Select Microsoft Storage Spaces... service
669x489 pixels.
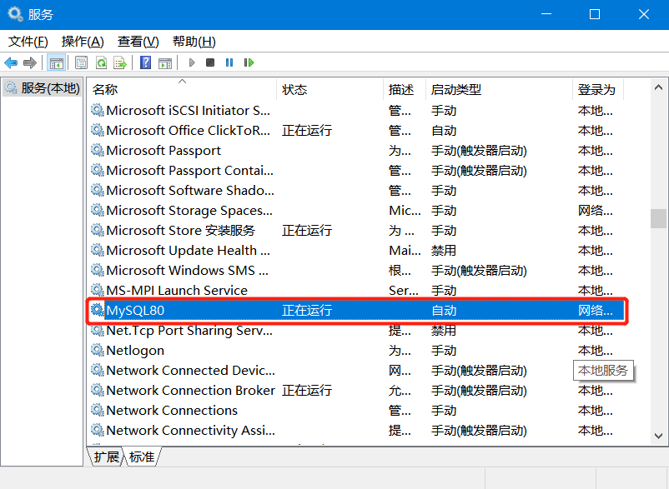pyautogui.click(x=357, y=211)
